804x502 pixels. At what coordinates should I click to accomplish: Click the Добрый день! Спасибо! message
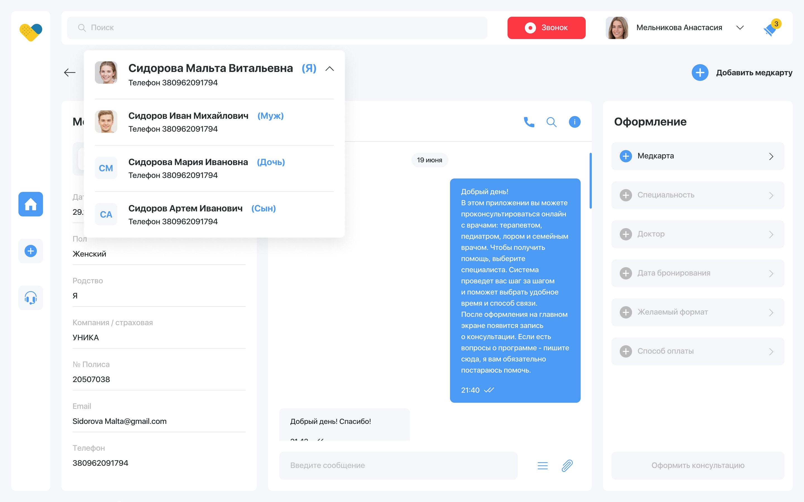click(344, 424)
